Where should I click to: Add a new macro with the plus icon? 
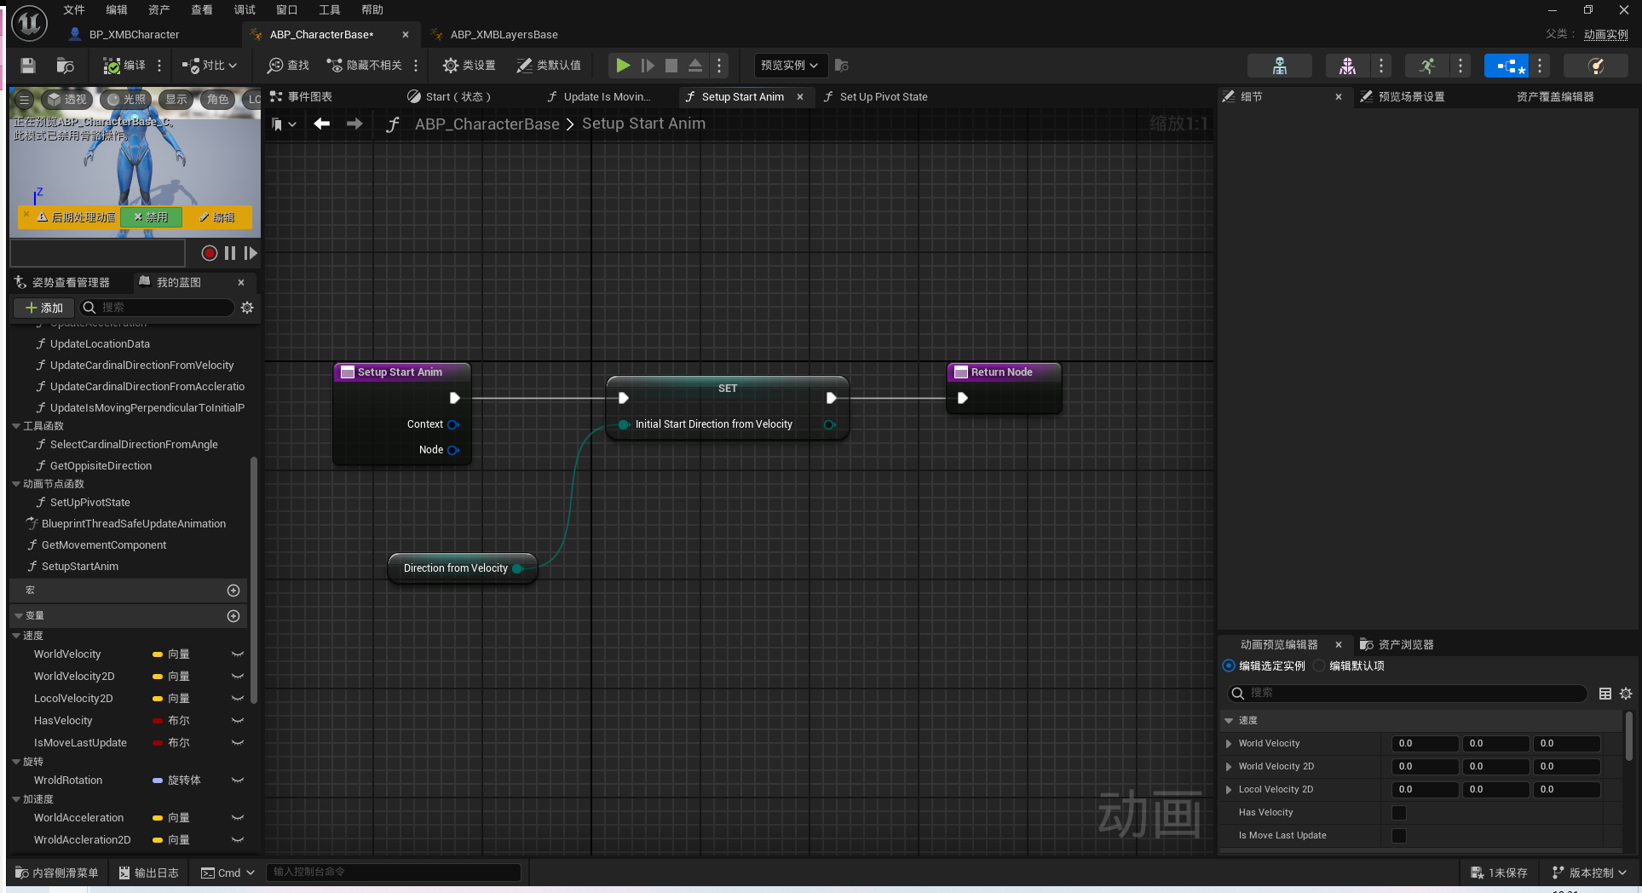point(233,591)
